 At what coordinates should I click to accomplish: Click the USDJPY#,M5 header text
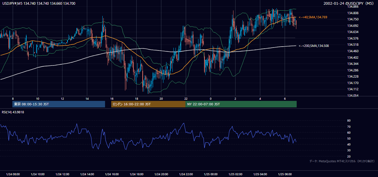(38, 4)
